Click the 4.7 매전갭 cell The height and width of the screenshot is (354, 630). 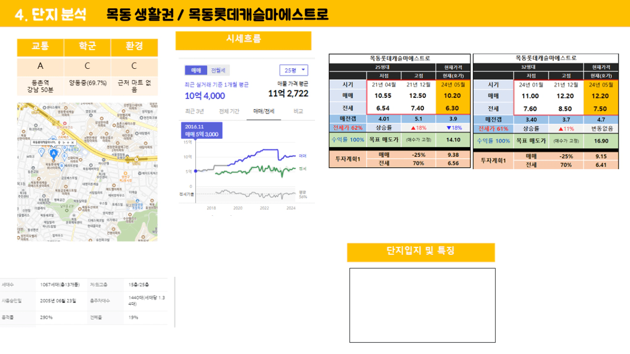tap(601, 120)
